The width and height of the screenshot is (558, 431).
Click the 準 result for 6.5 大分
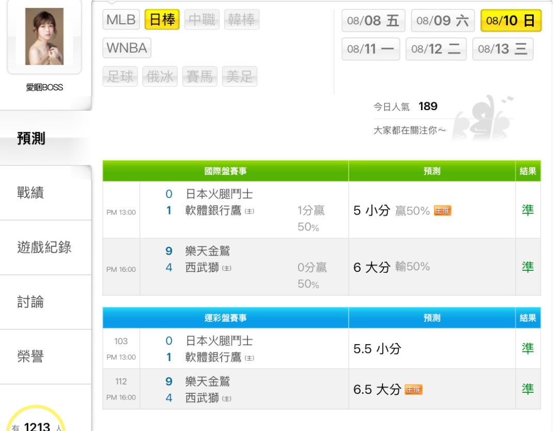point(528,389)
